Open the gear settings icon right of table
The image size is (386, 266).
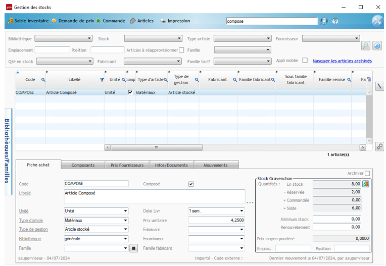pos(379,146)
